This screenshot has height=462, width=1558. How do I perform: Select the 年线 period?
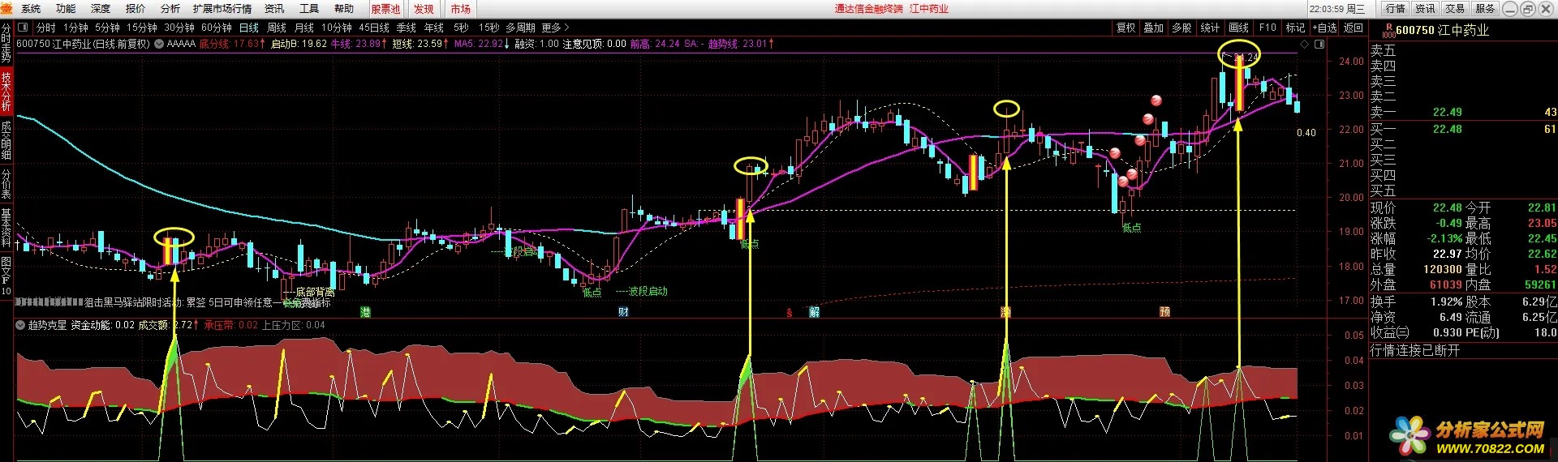click(x=434, y=28)
